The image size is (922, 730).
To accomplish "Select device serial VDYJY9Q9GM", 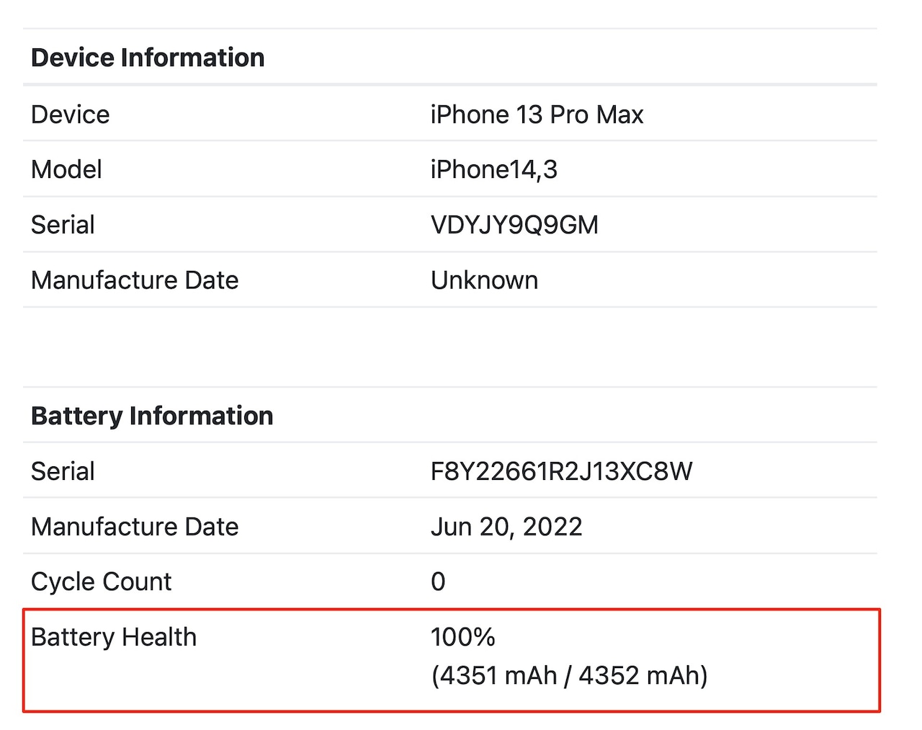I will click(514, 225).
